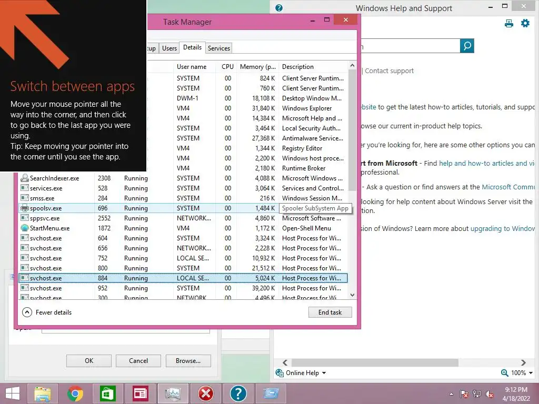Select svchost.exe with PID 952

[x=183, y=288]
